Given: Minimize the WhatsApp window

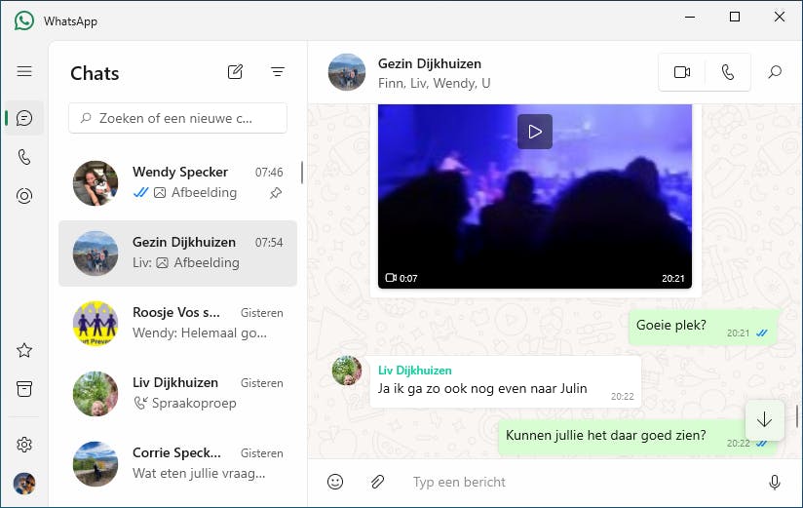Looking at the screenshot, I should click(690, 17).
